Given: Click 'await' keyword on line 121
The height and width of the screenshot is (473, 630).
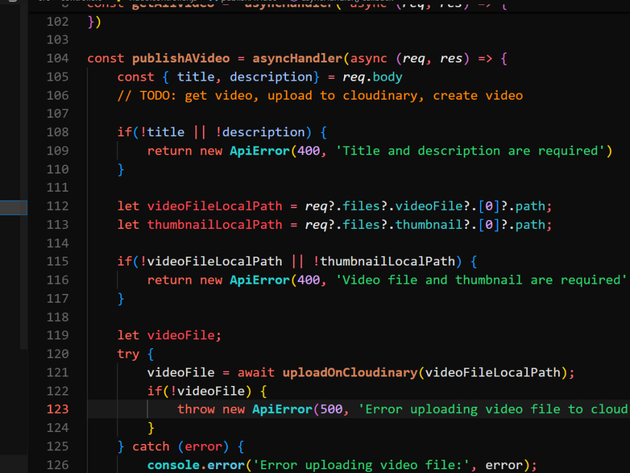Looking at the screenshot, I should tap(256, 373).
